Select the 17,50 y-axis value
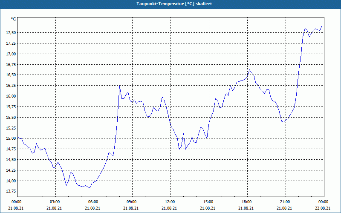 pyautogui.click(x=11, y=33)
